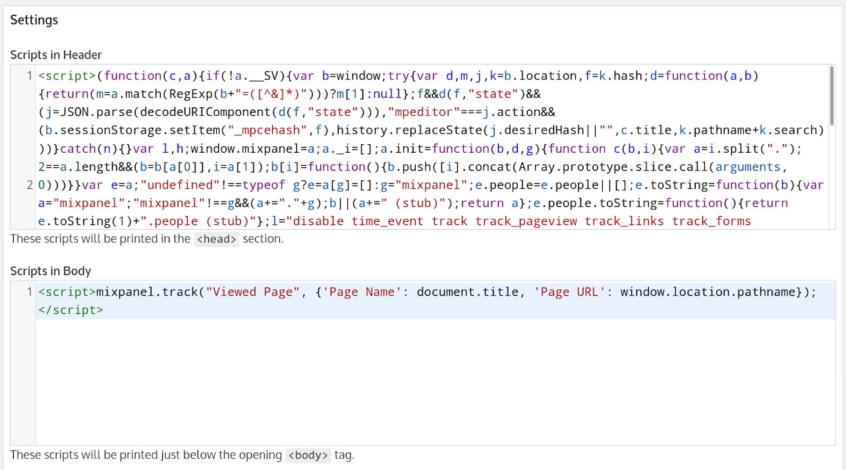
Task: Click the <head> code tag in description
Action: (x=217, y=239)
